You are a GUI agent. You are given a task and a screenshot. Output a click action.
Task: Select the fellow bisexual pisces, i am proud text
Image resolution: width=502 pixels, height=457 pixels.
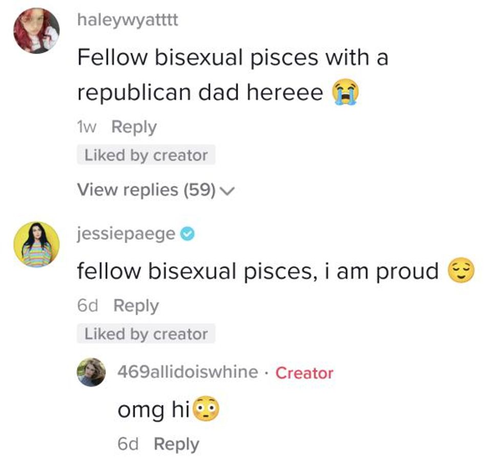point(258,271)
